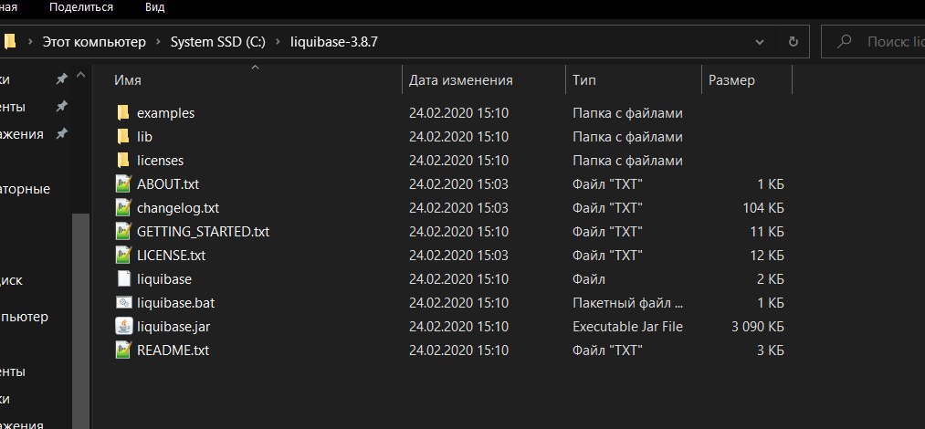
Task: Select liquibase.jar file name
Action: pyautogui.click(x=173, y=327)
